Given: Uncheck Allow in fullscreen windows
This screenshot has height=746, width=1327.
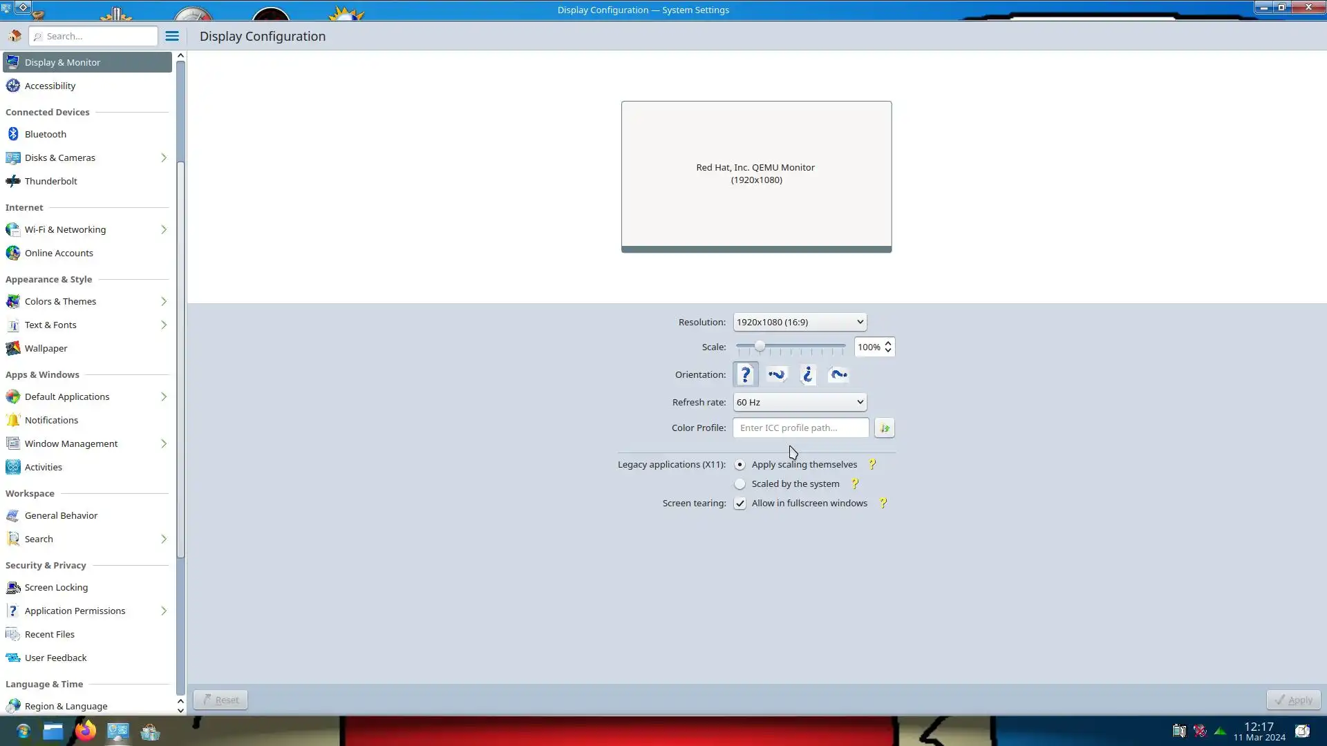Looking at the screenshot, I should [740, 503].
